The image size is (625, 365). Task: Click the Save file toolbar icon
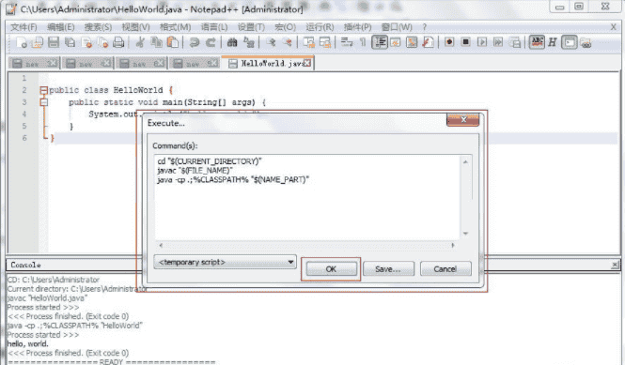[x=54, y=42]
